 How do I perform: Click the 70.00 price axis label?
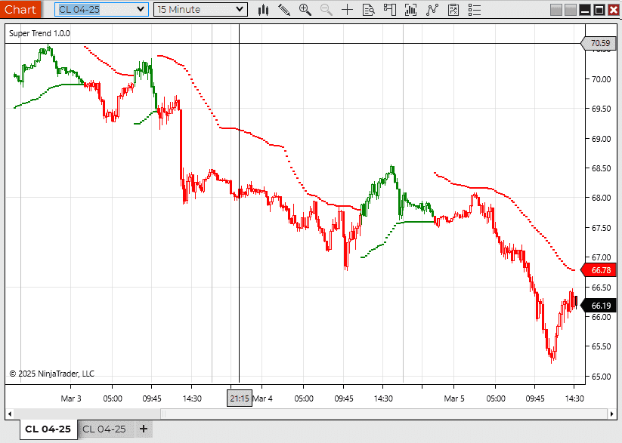601,79
